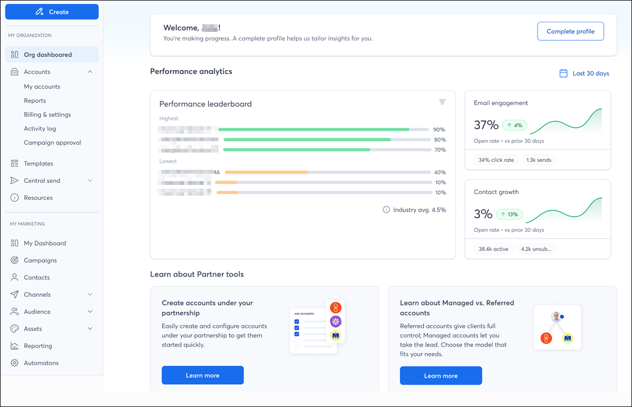Screen dimensions: 632x407
Task: Click the Add accounts illustration
Action: point(317,327)
